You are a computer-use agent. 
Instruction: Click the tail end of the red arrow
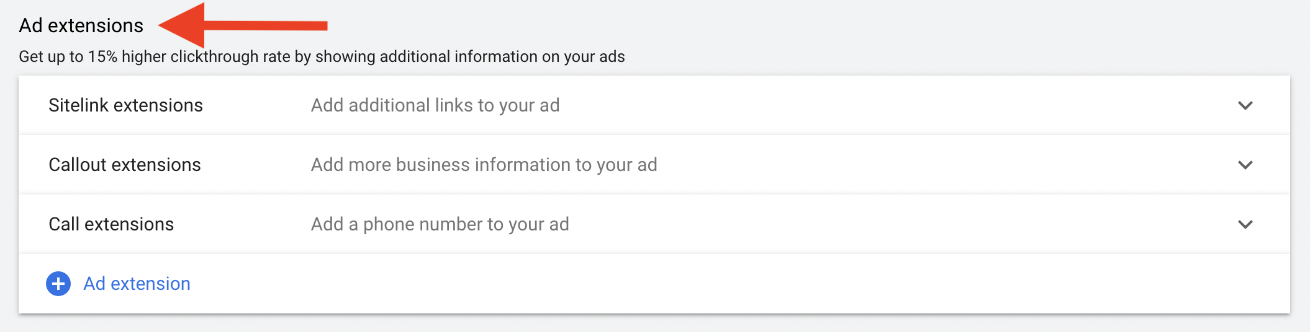pos(323,25)
